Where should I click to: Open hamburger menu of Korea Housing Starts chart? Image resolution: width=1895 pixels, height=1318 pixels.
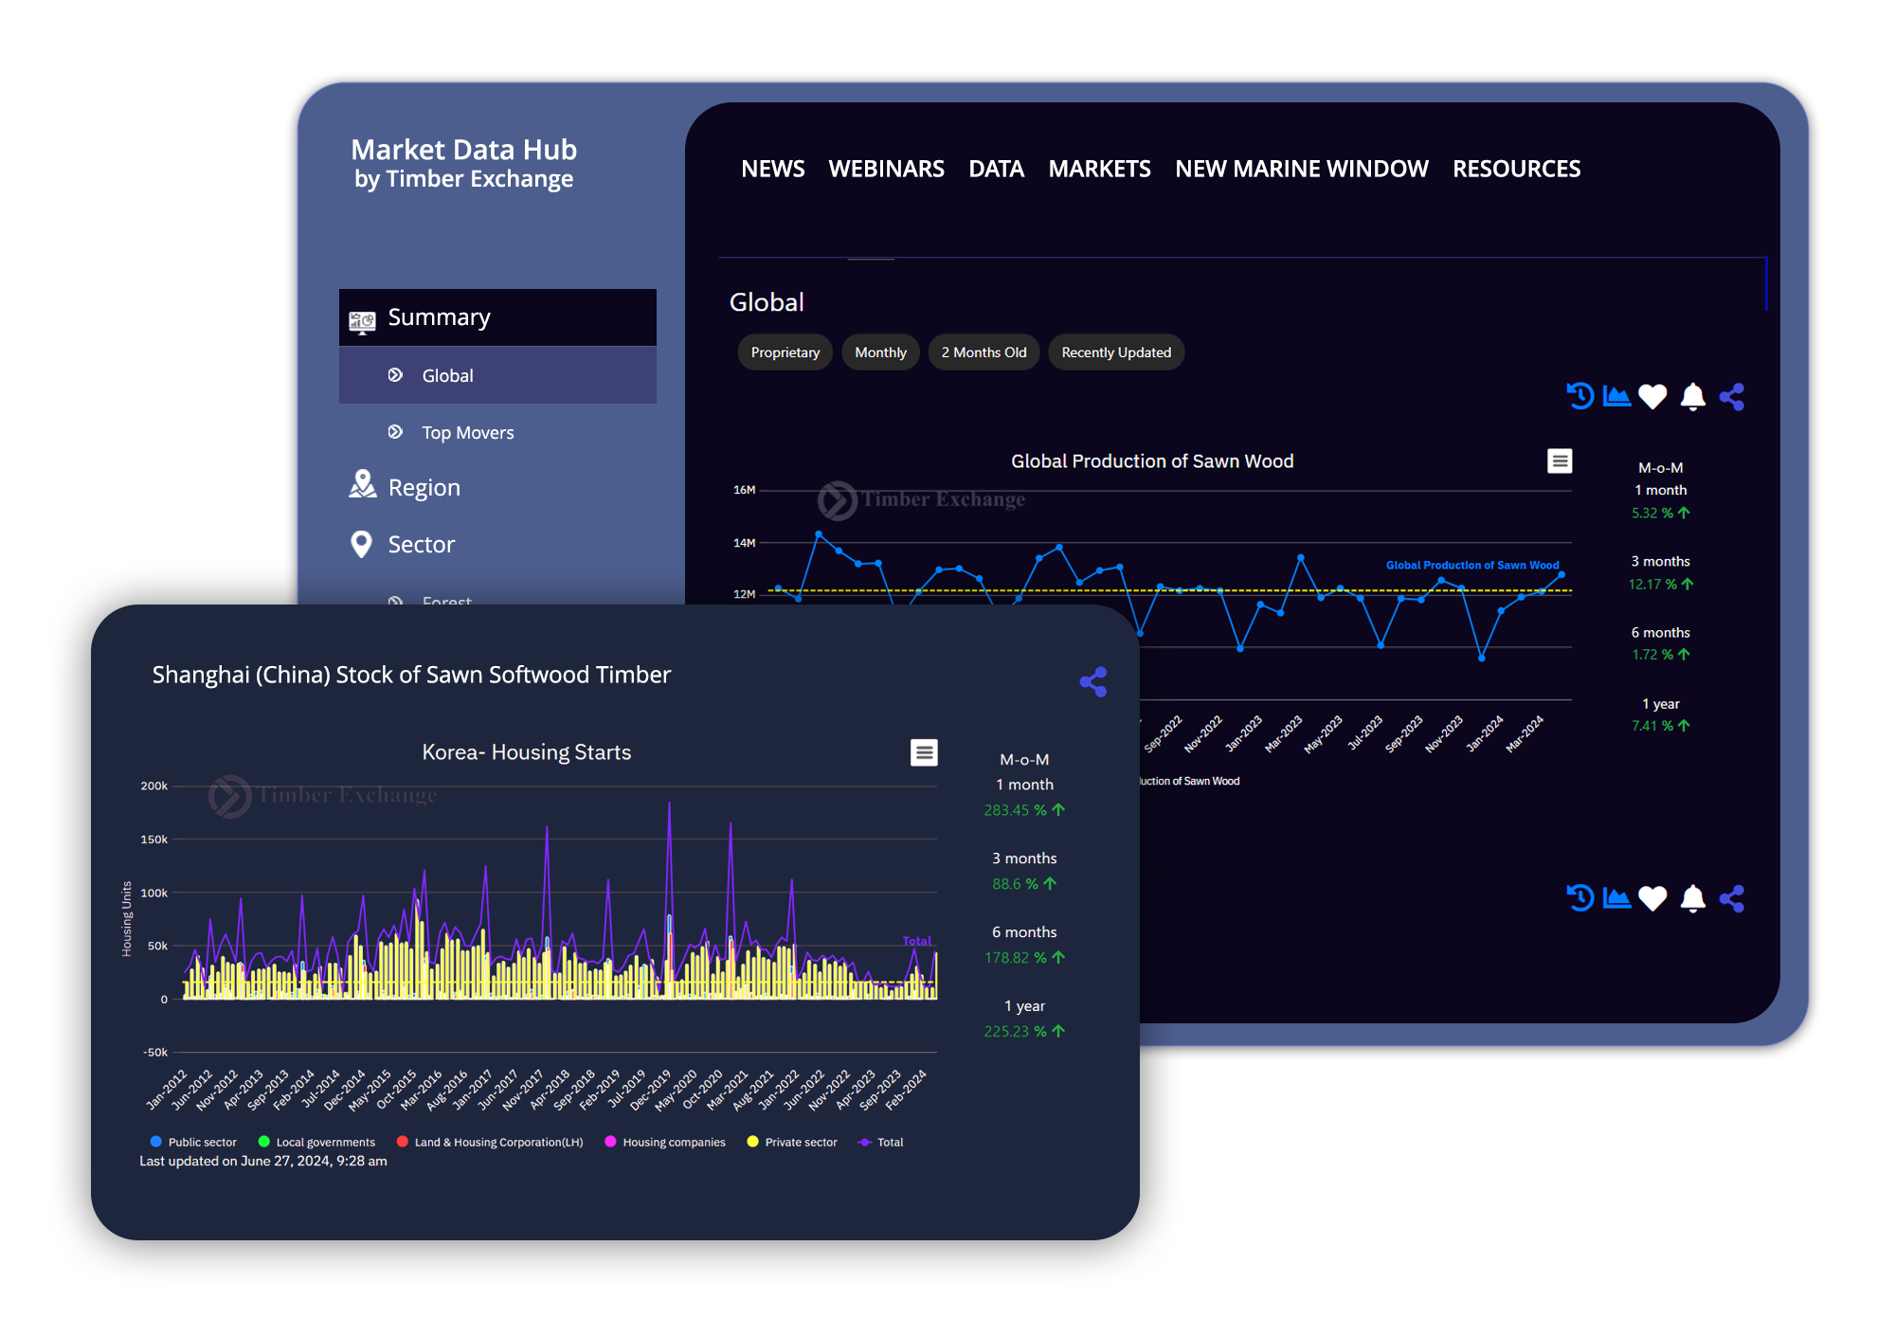click(x=924, y=752)
